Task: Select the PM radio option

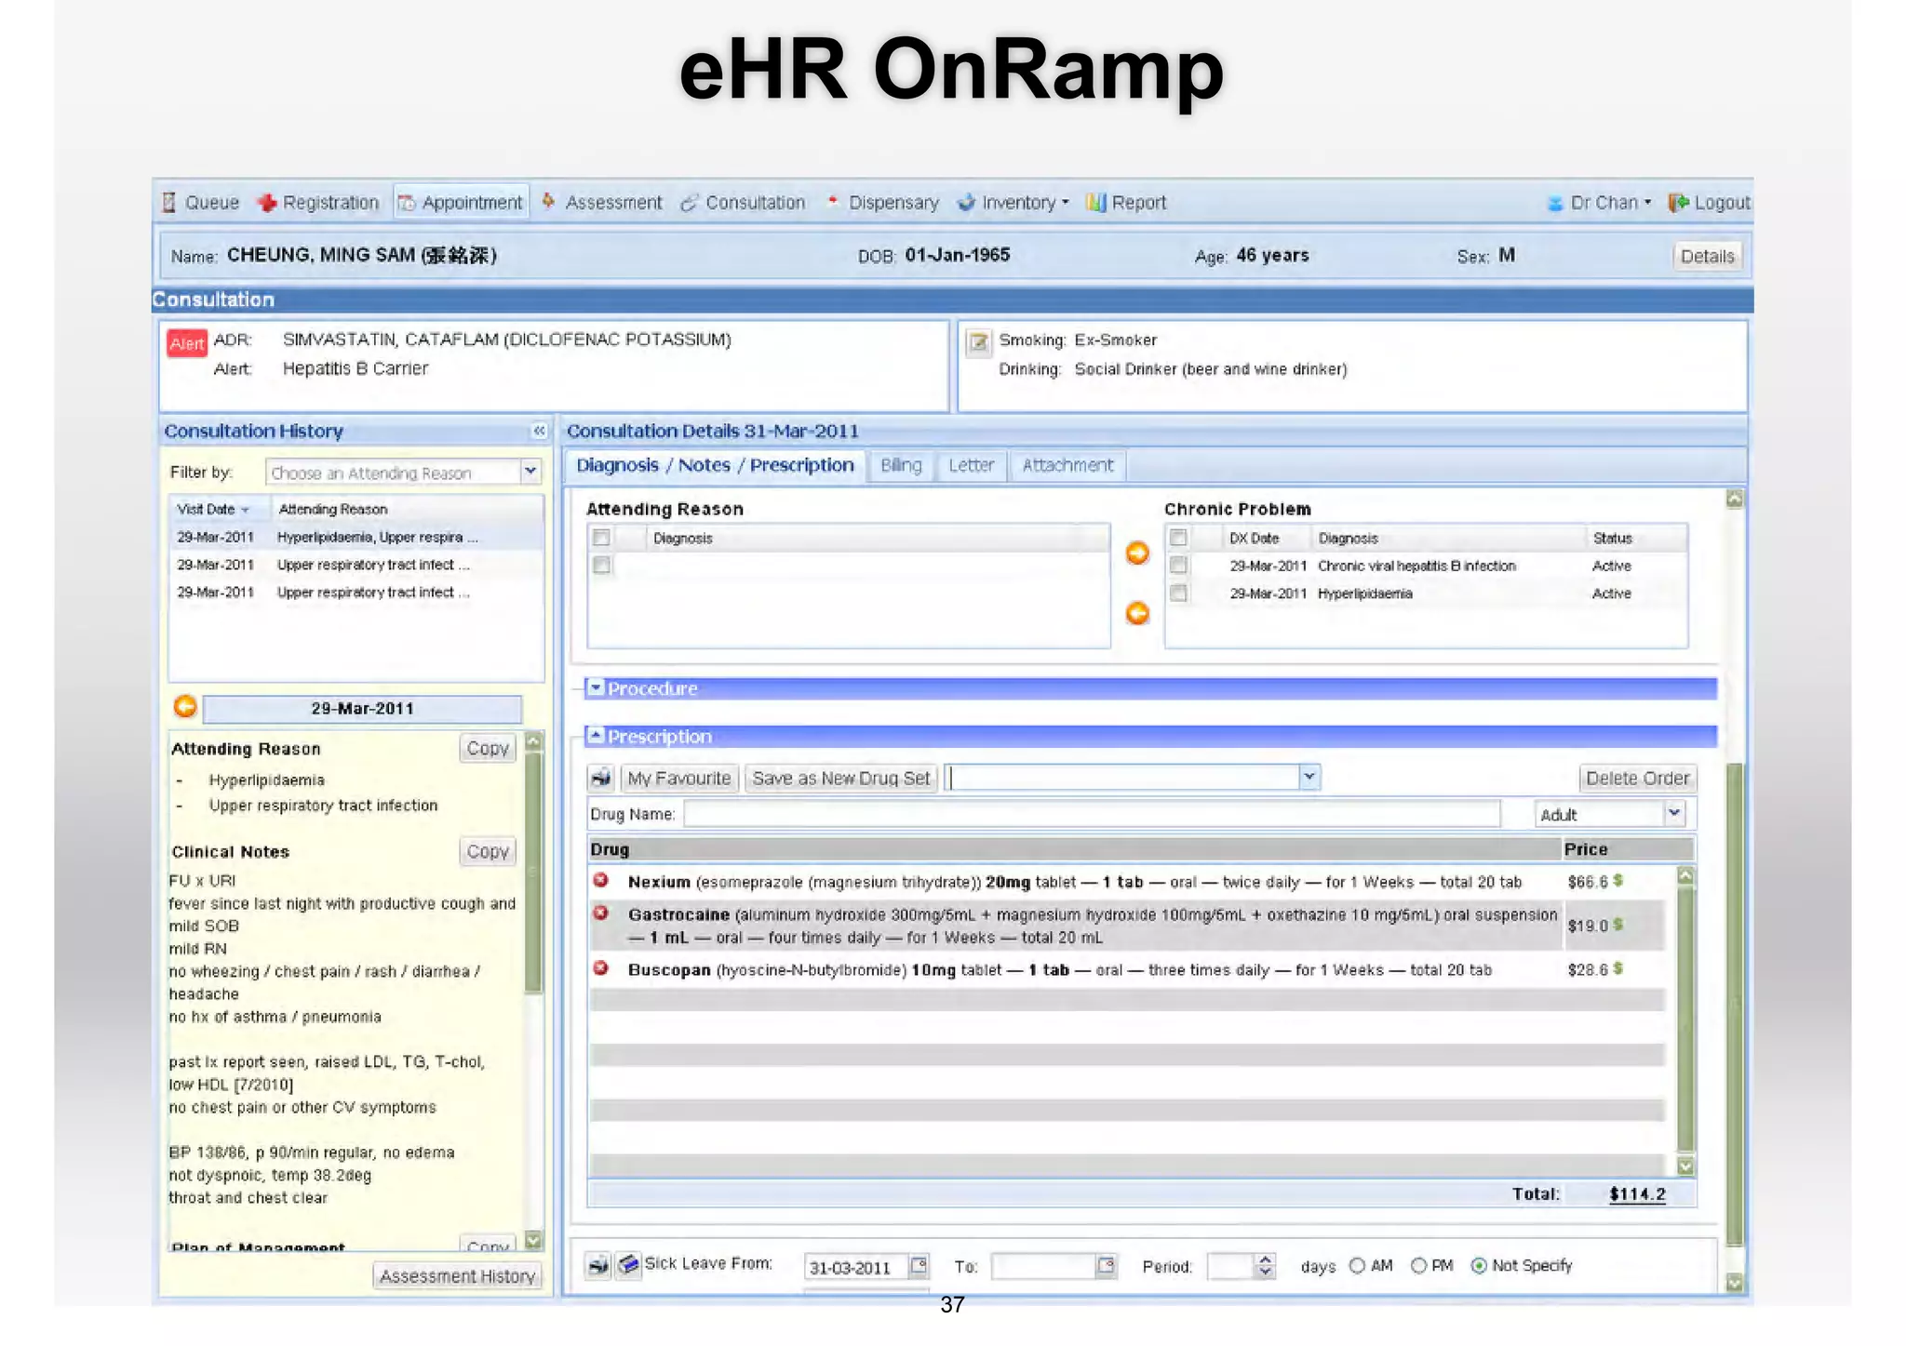Action: [1418, 1265]
